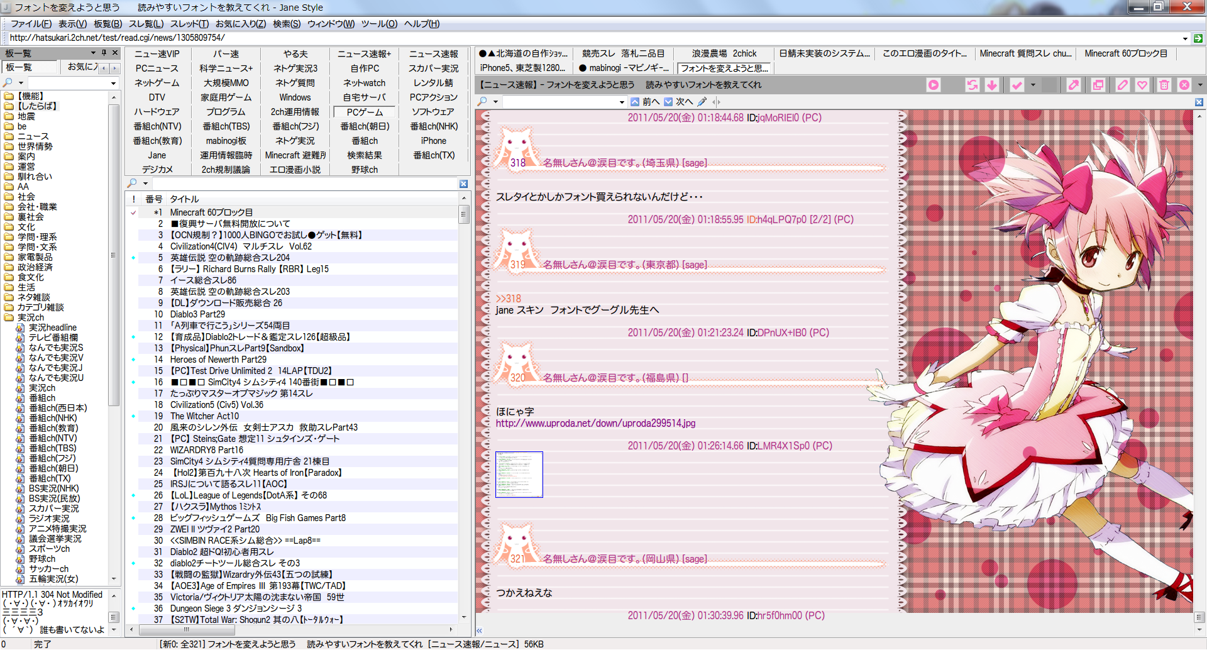Close the thread view search bar
Viewport: 1207px width, 650px height.
1199,102
